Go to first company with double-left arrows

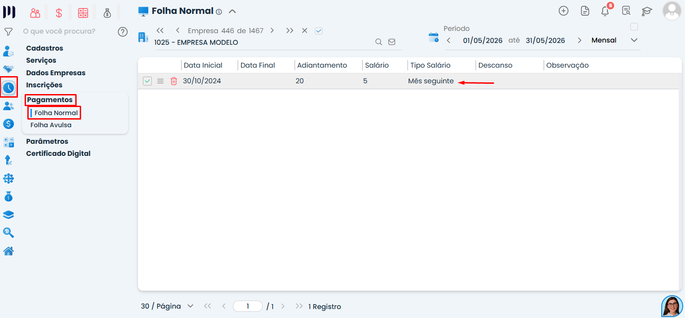[x=160, y=30]
